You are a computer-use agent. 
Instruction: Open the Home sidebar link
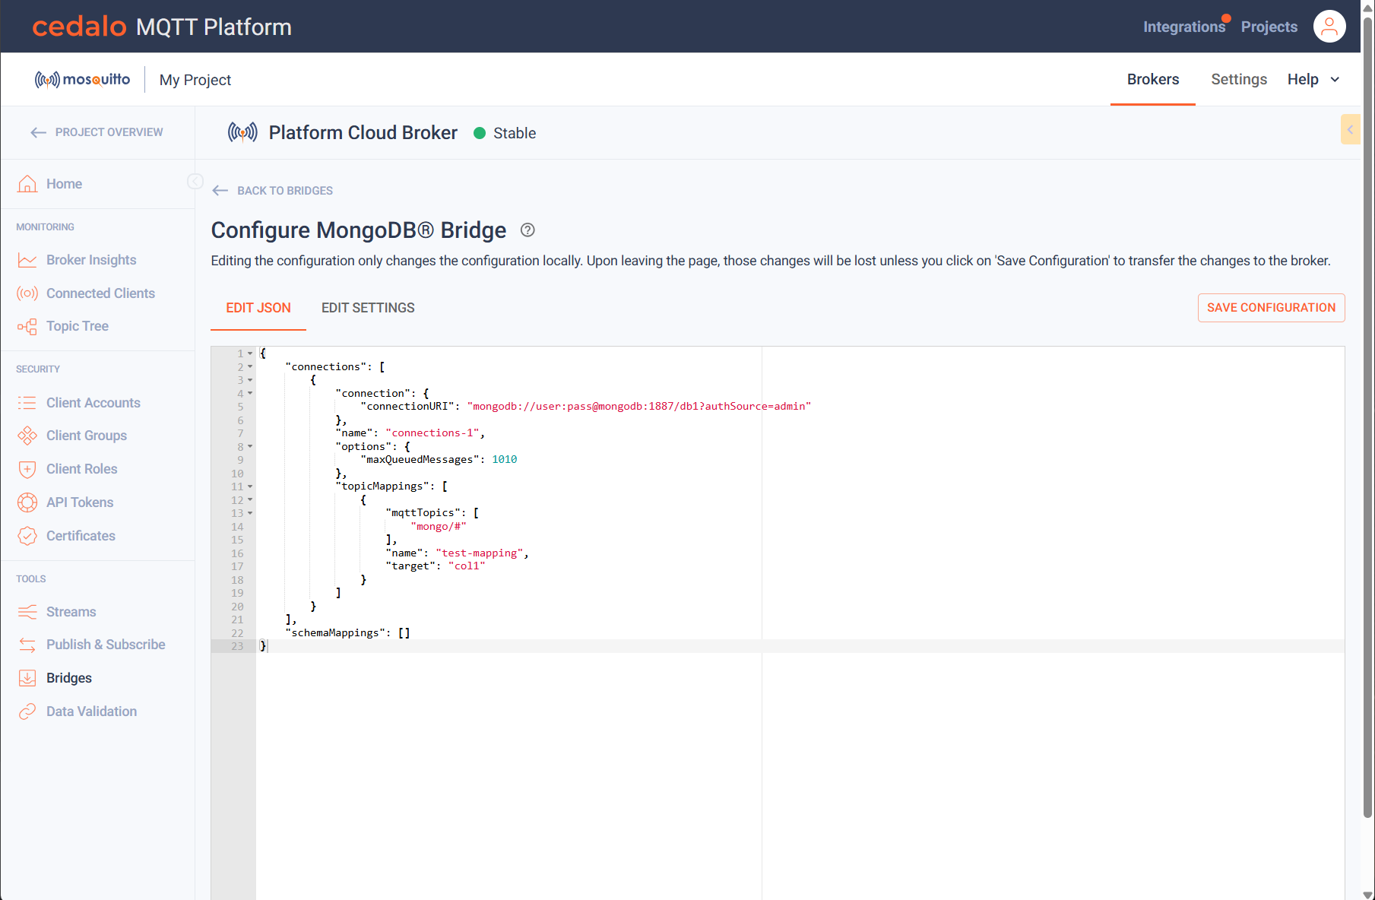(64, 184)
